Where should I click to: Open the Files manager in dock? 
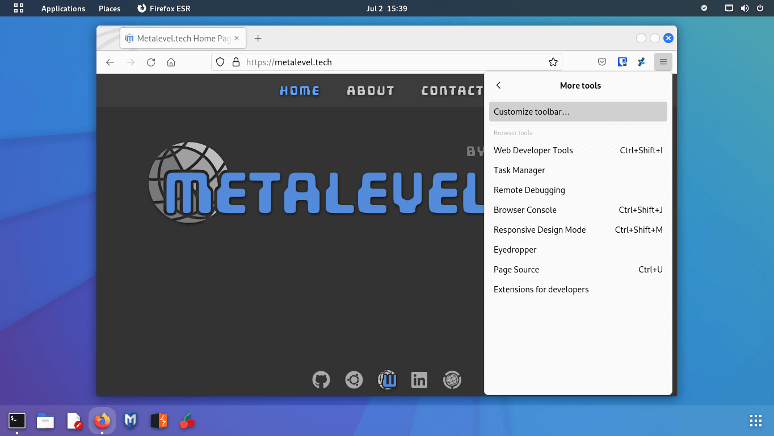tap(45, 421)
